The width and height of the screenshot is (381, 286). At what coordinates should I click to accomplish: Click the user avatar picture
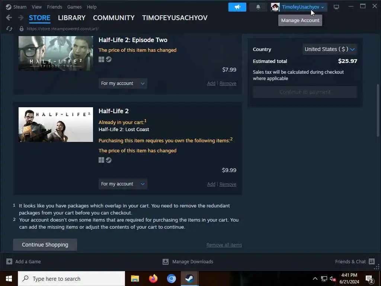(x=275, y=7)
